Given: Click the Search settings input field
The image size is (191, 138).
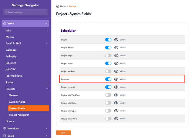Looking at the screenshot, I should pyautogui.click(x=25, y=12).
